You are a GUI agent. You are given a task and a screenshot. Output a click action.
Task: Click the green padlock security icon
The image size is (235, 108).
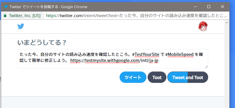(5, 16)
